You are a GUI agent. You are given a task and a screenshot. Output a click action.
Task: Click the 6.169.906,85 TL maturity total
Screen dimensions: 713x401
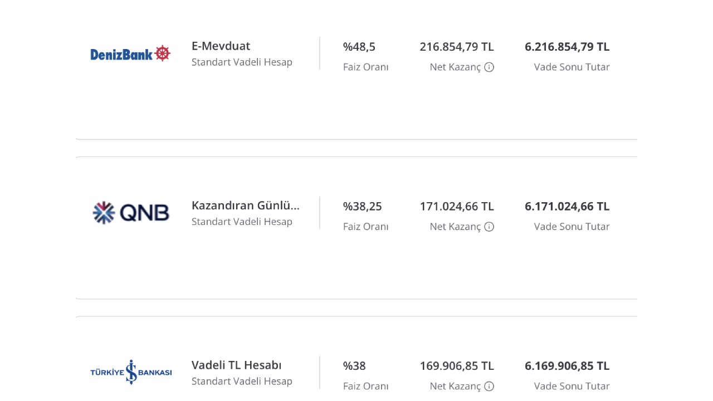[567, 366]
